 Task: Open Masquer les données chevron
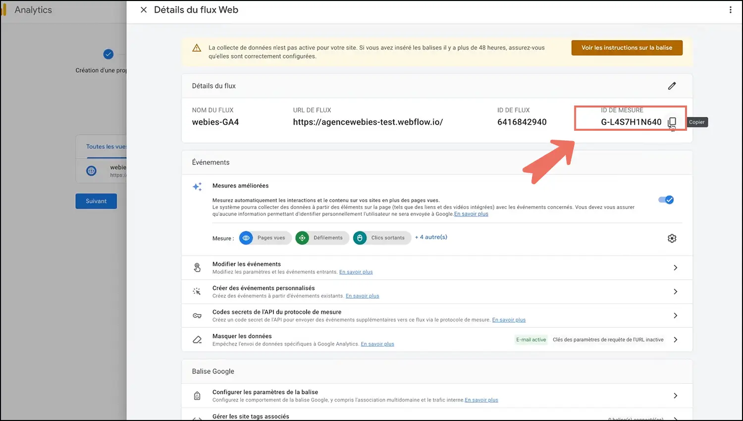[675, 340]
